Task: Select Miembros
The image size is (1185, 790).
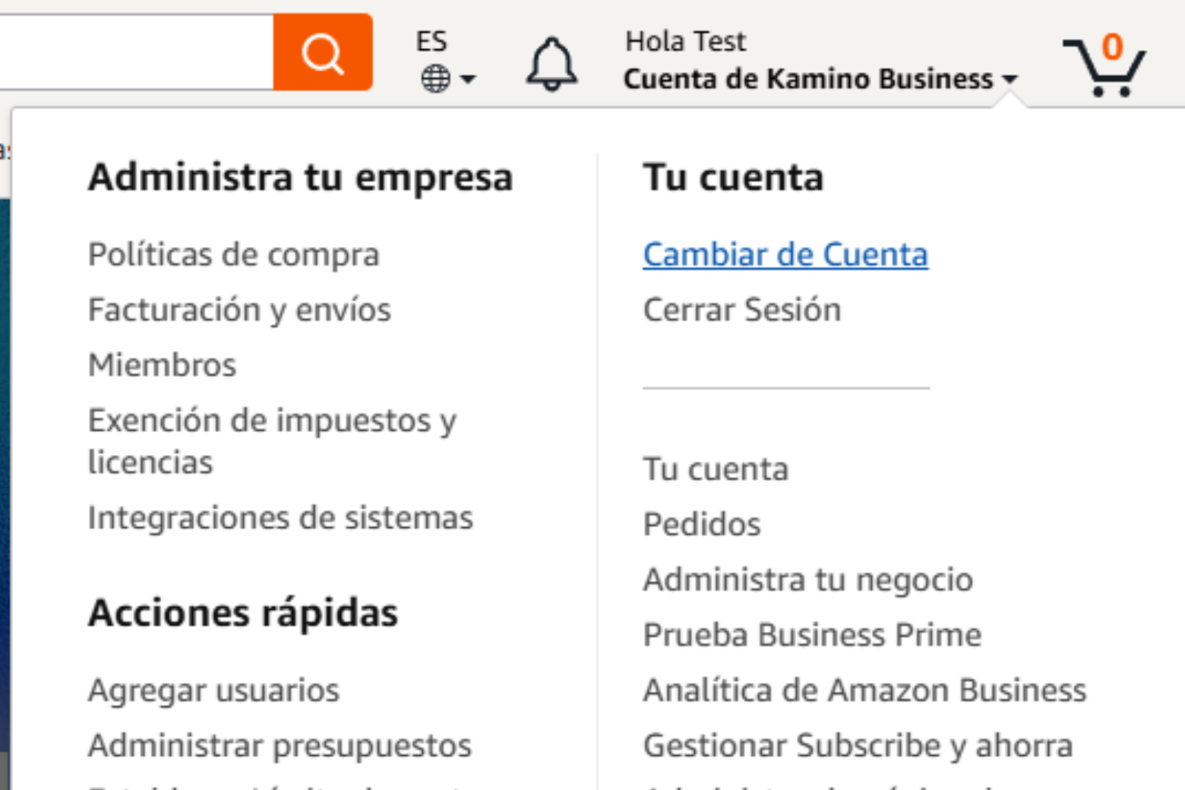Action: point(161,365)
